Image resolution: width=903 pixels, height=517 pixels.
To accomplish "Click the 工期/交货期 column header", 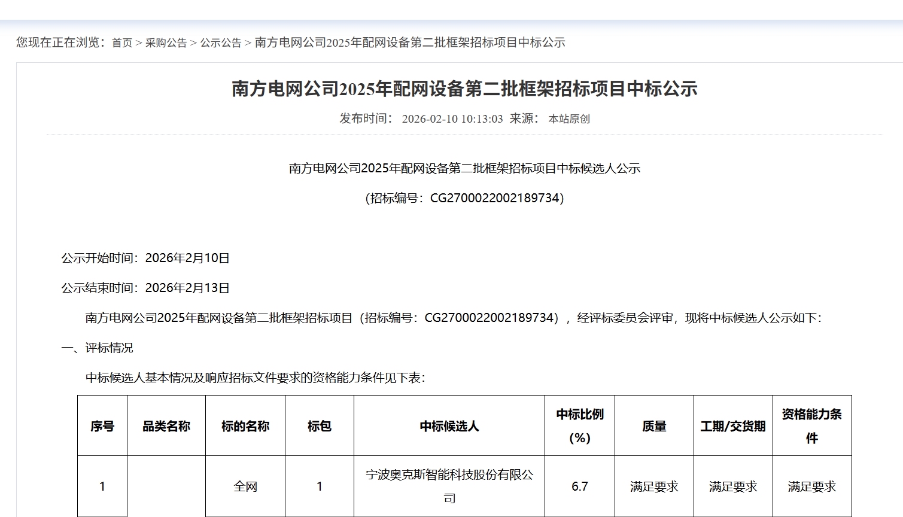I will coord(733,426).
